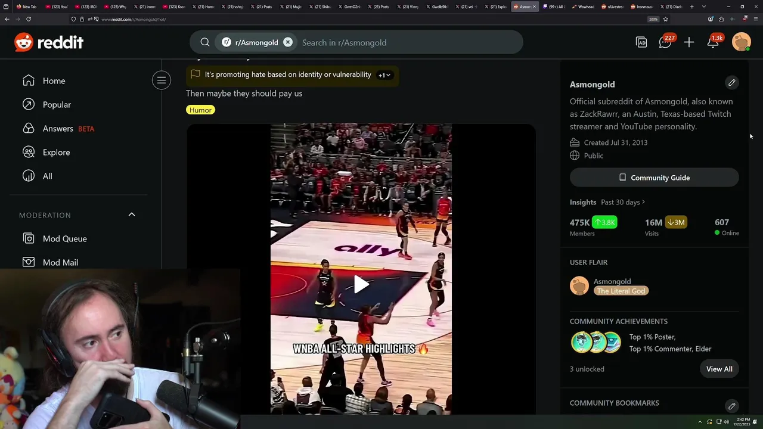The height and width of the screenshot is (429, 763).
Task: Open the Firefox hamburger application menu
Action: tap(756, 19)
